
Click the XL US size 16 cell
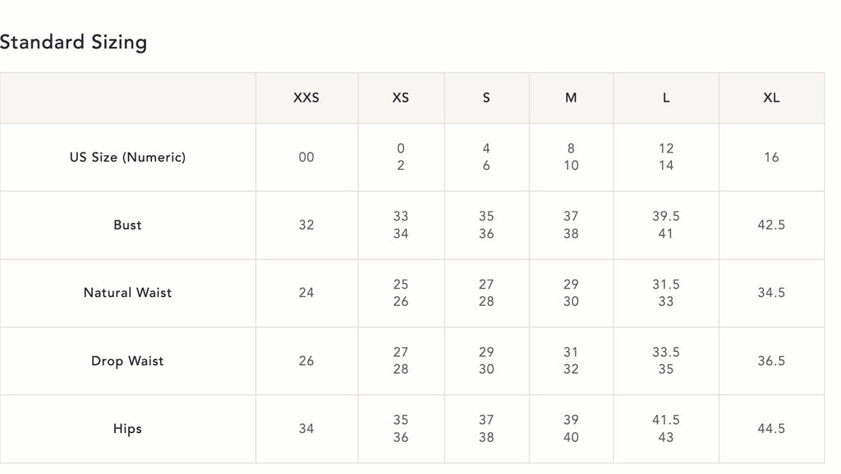click(x=771, y=157)
